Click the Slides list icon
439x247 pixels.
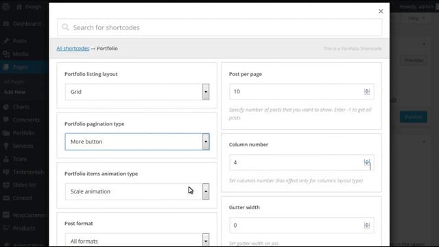point(6,185)
